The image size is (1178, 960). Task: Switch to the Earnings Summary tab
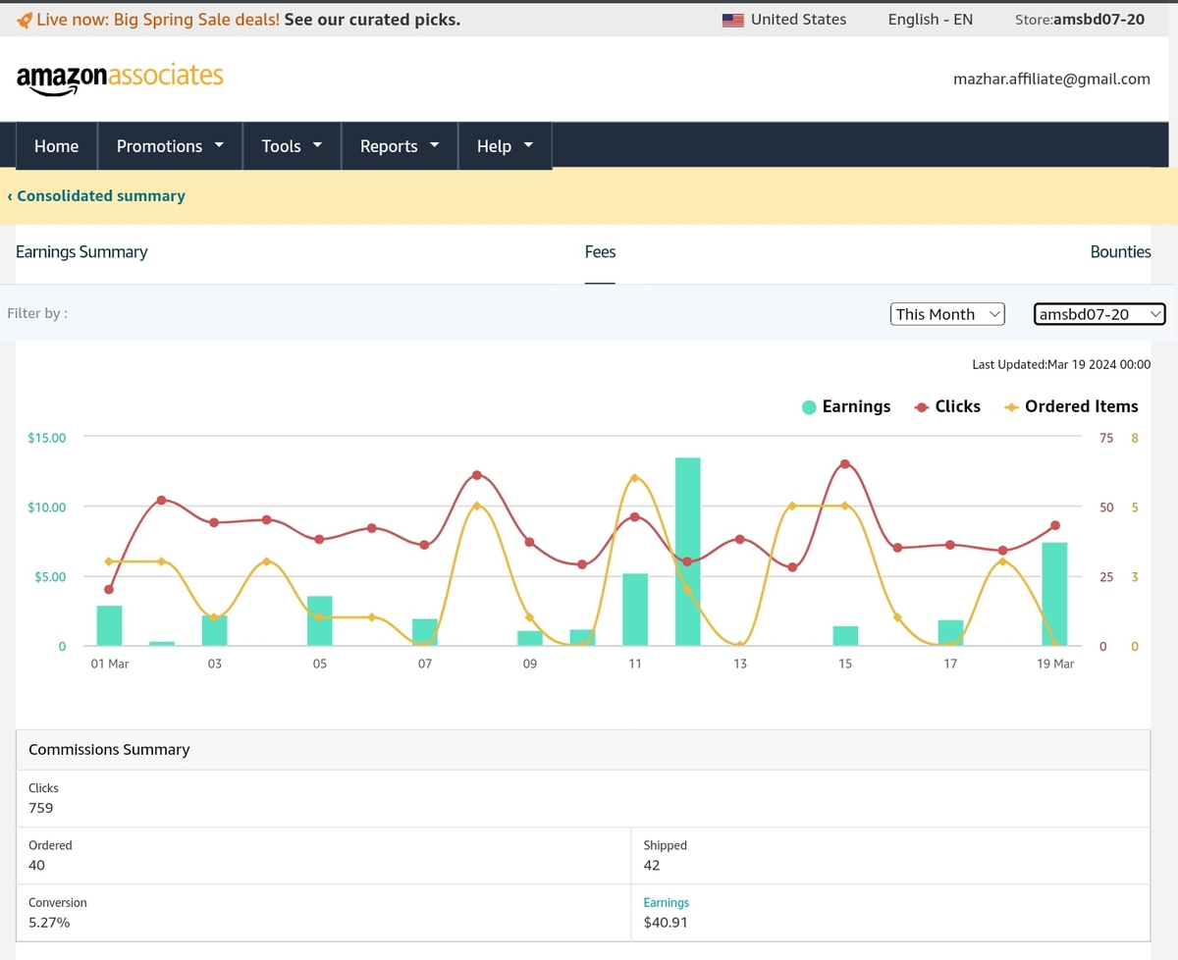pyautogui.click(x=81, y=252)
